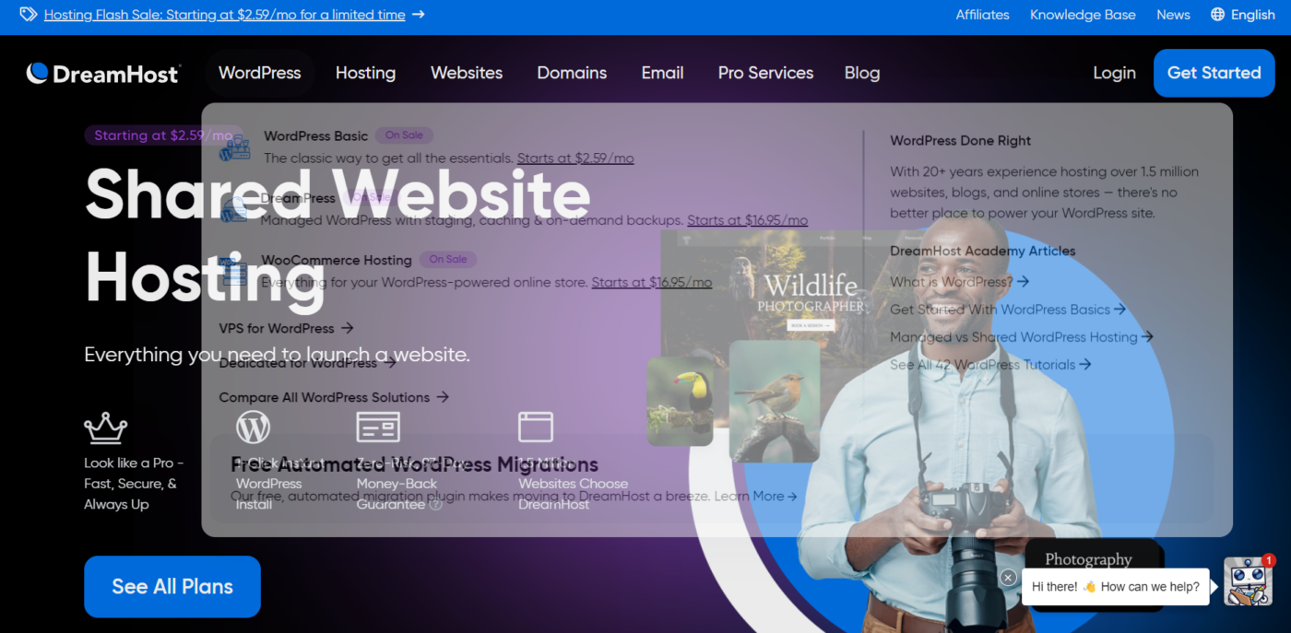Screen dimensions: 1291x633
Task: Open the Hosting Flash Sale banner link
Action: pyautogui.click(x=224, y=15)
